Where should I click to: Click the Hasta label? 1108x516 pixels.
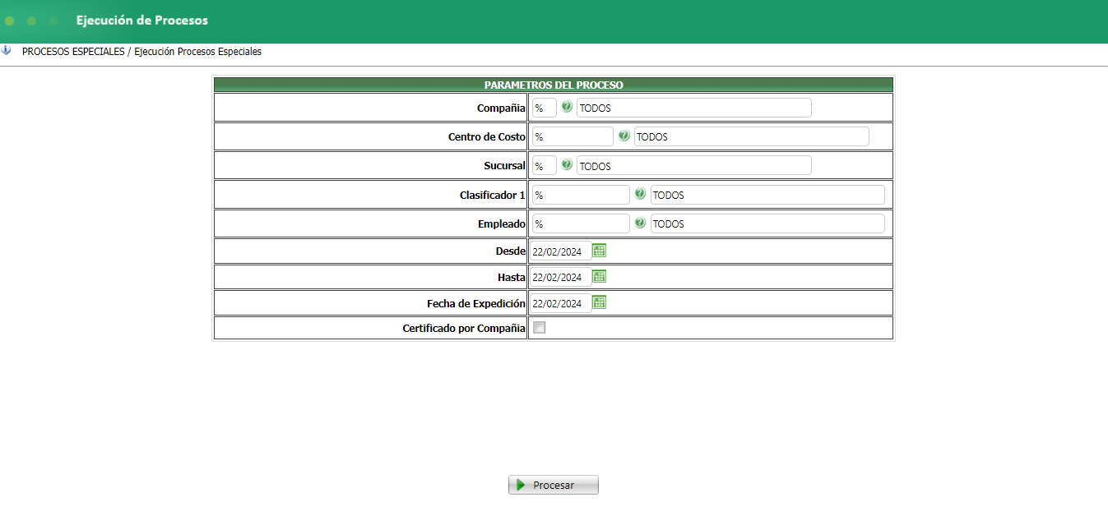tap(512, 277)
